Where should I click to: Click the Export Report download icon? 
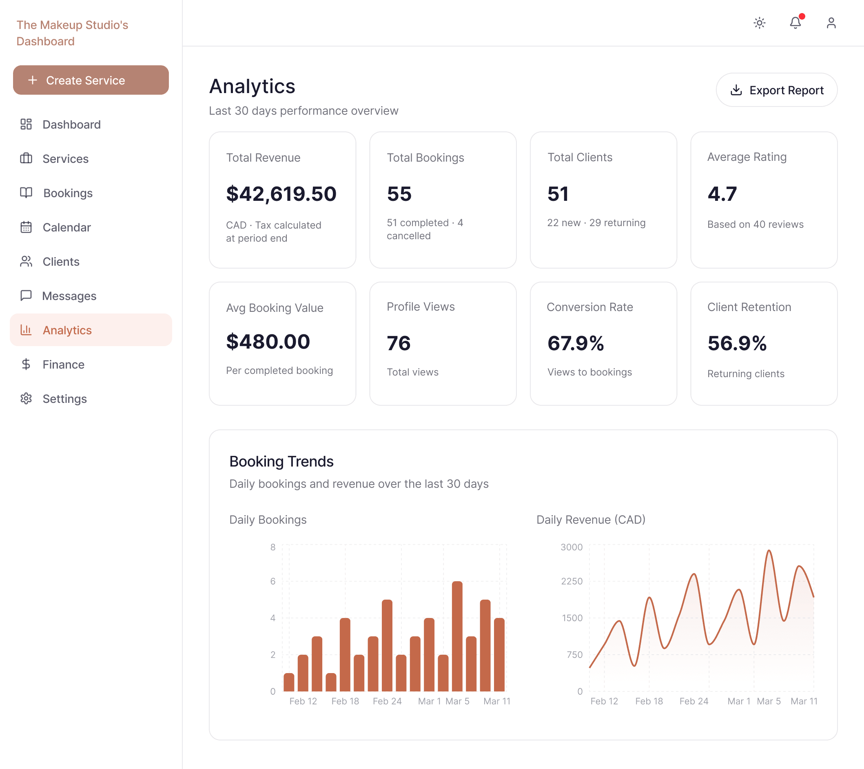tap(736, 90)
